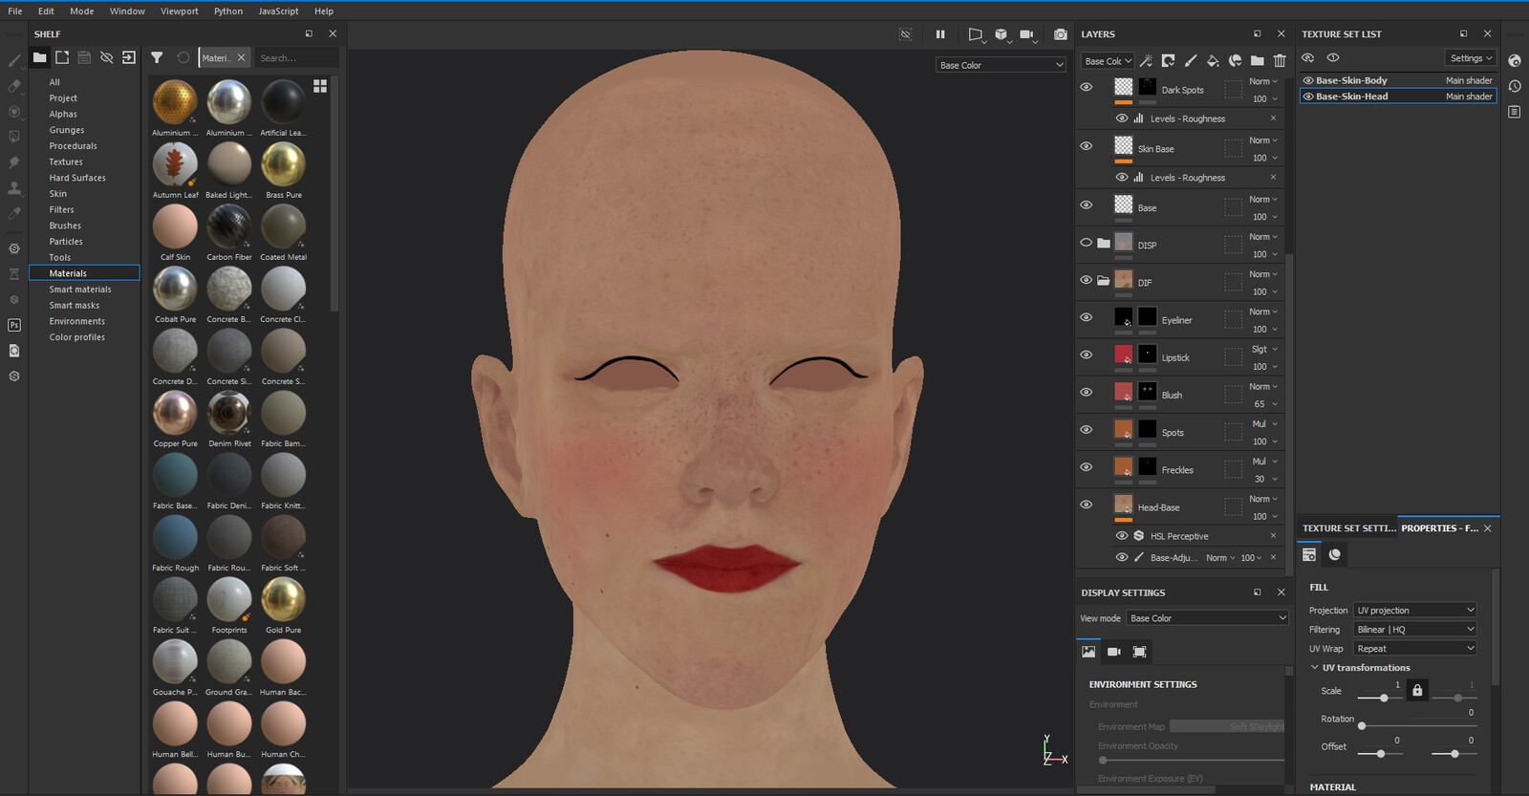Switch shelf thumbnails with the grid icon

click(320, 86)
